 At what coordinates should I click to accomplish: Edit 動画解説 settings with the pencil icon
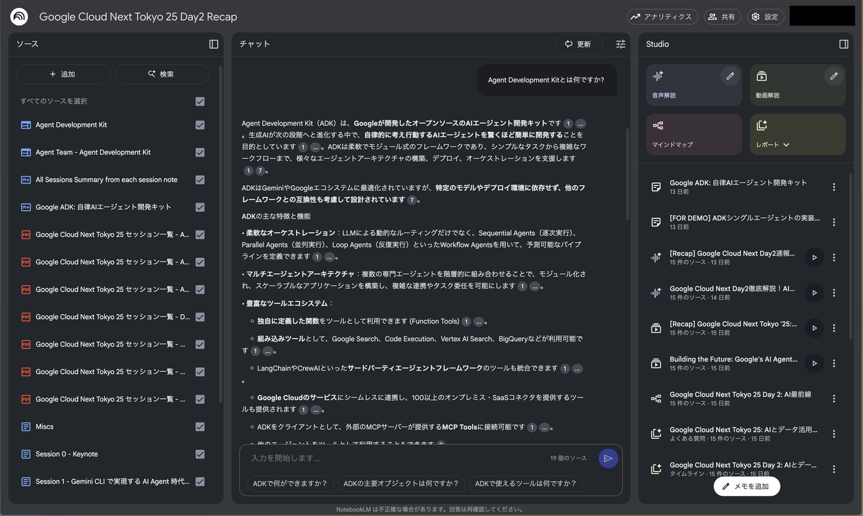pos(834,76)
